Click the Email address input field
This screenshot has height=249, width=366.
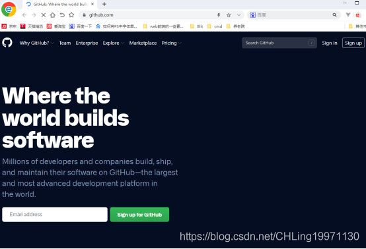pos(55,215)
